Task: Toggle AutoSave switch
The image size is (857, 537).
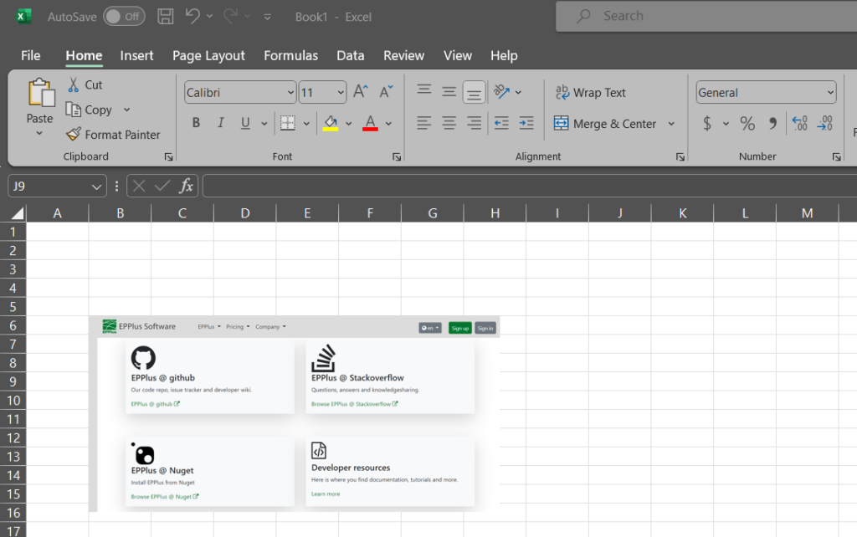Action: (124, 17)
